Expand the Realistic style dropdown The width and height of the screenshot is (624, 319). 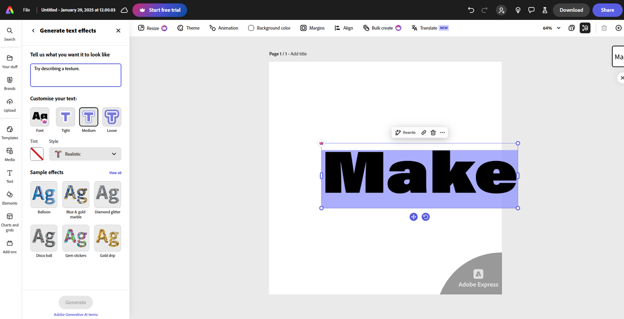coord(85,154)
